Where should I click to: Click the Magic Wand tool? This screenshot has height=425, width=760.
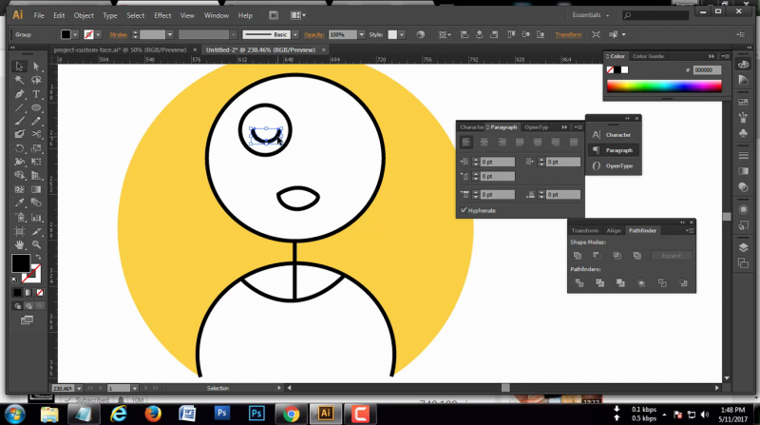20,80
